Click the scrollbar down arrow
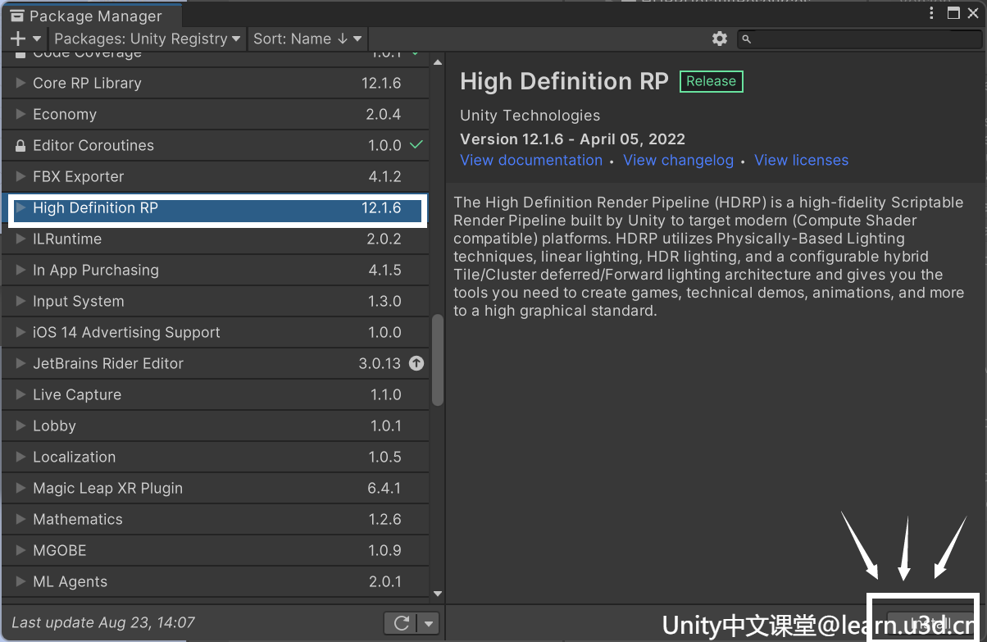This screenshot has height=642, width=987. tap(438, 594)
